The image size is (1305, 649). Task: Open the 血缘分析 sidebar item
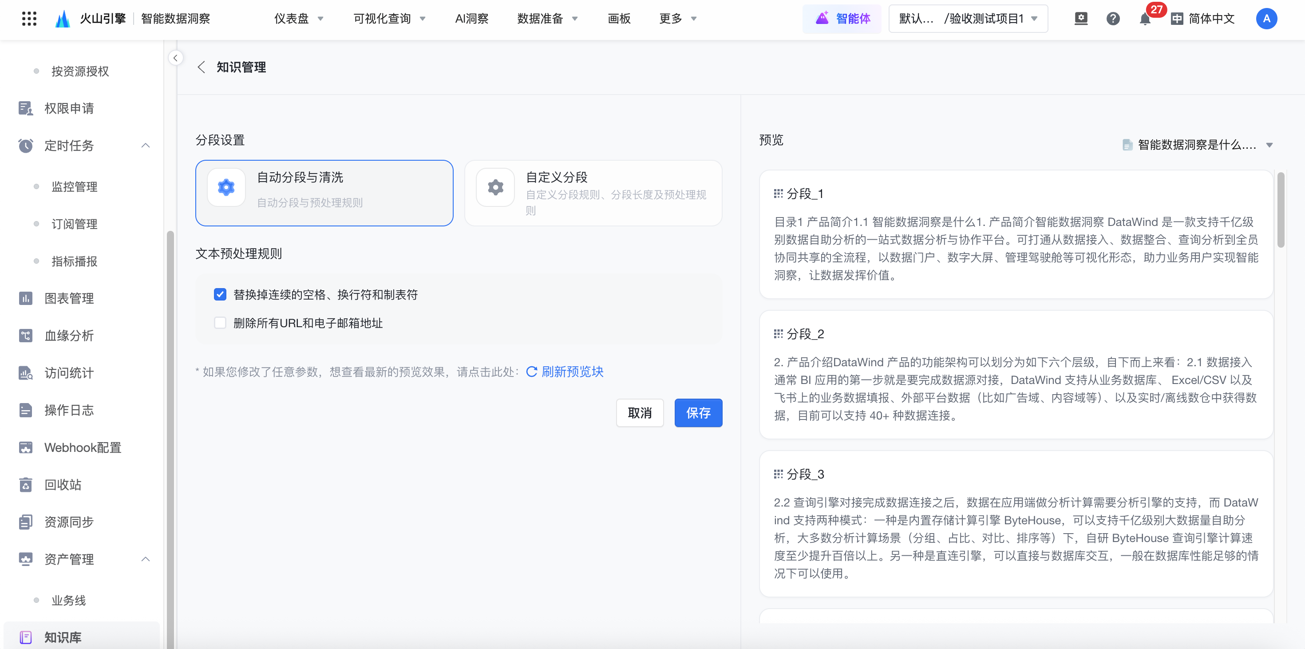pos(68,336)
